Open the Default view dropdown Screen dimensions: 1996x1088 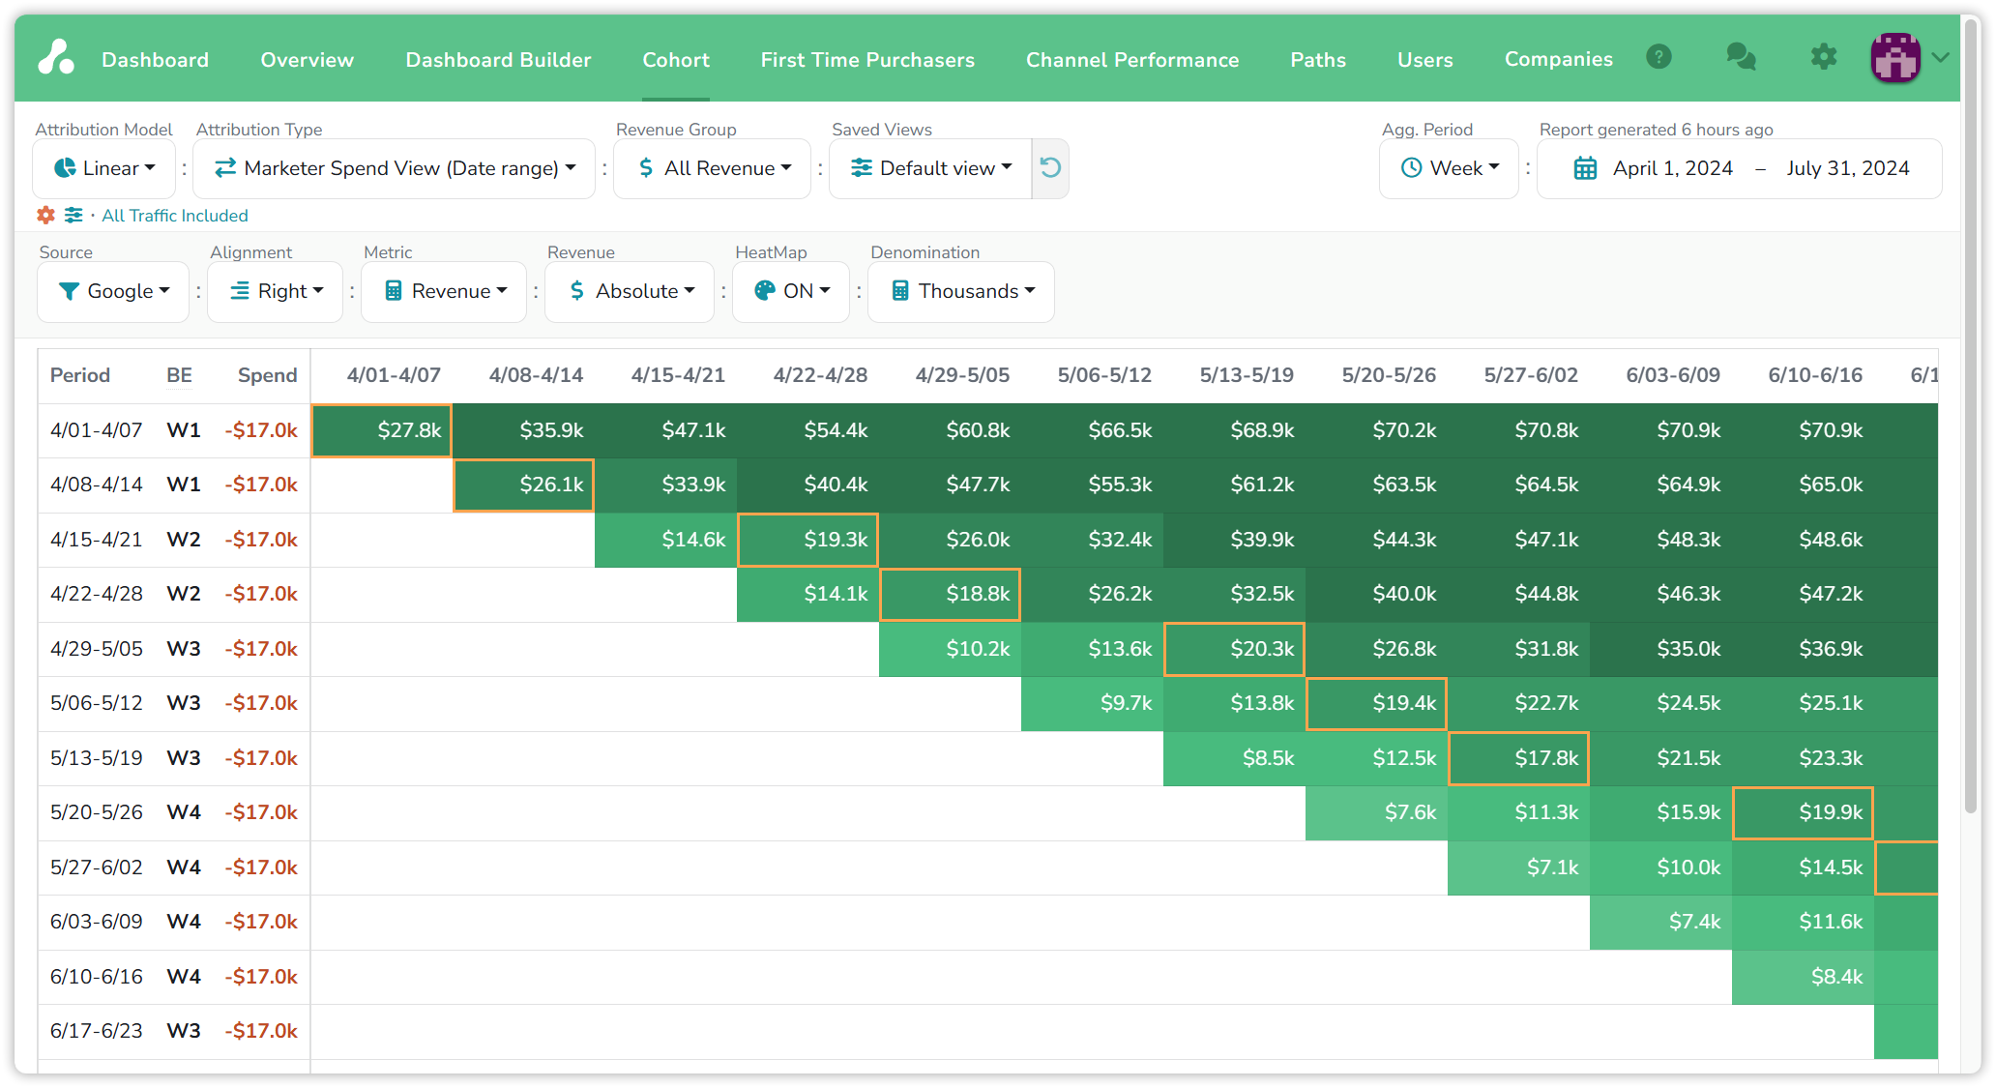[x=931, y=168]
